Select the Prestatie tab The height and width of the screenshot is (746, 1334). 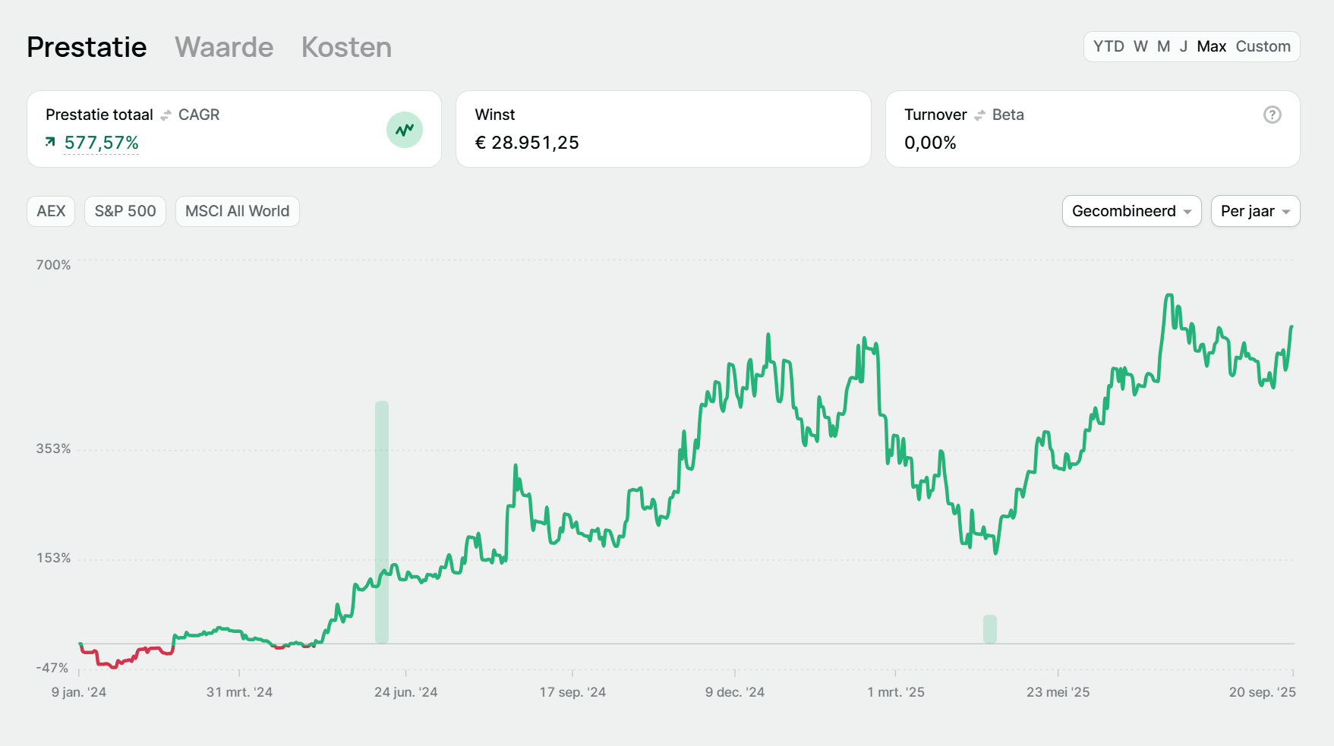pos(87,47)
